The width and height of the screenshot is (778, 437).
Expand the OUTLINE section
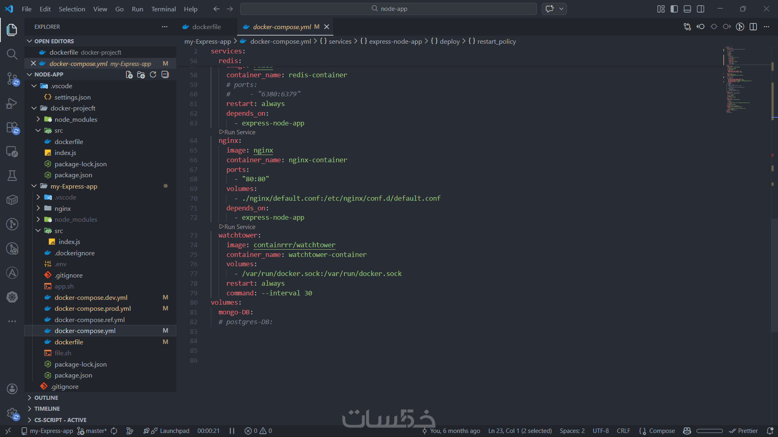[46, 398]
